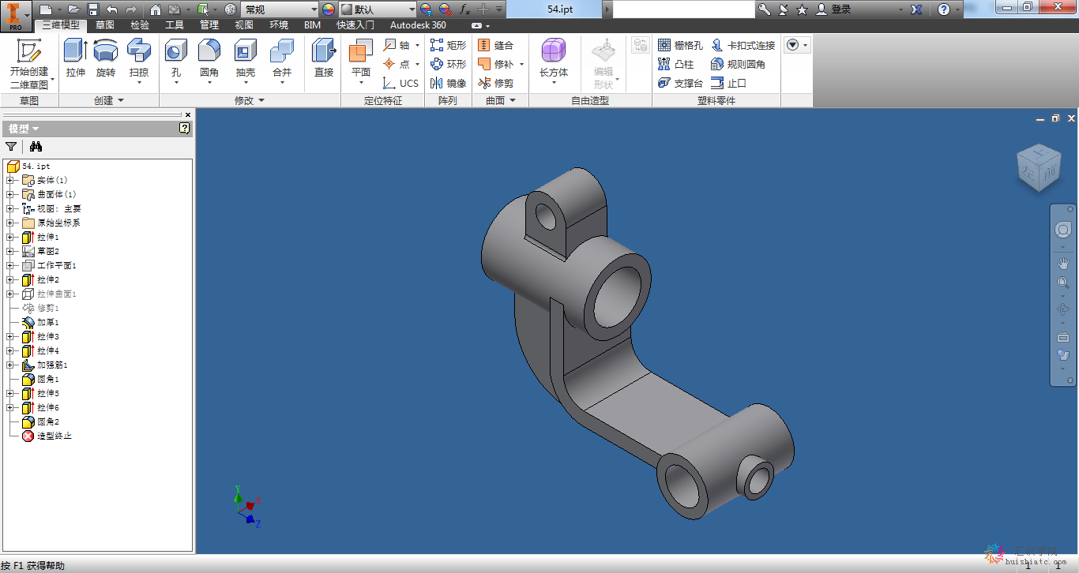The width and height of the screenshot is (1079, 573).
Task: Click the pan hand tool on navigation bar
Action: (x=1063, y=263)
